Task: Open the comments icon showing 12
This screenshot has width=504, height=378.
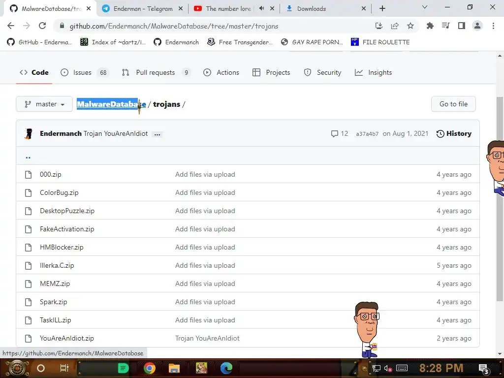Action: [x=340, y=133]
